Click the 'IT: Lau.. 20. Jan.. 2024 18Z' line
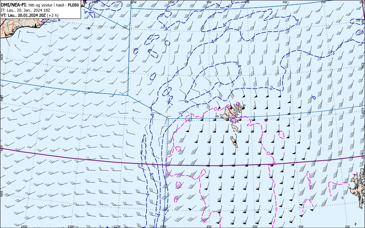This screenshot has width=365, height=228. tap(26, 10)
